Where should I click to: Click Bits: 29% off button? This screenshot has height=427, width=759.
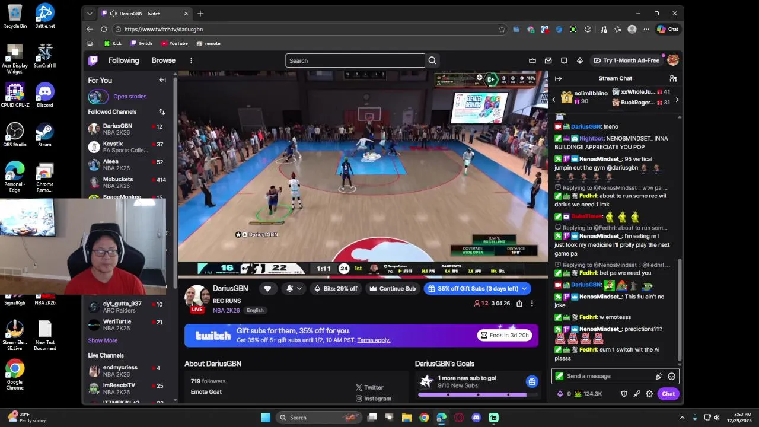click(x=336, y=289)
